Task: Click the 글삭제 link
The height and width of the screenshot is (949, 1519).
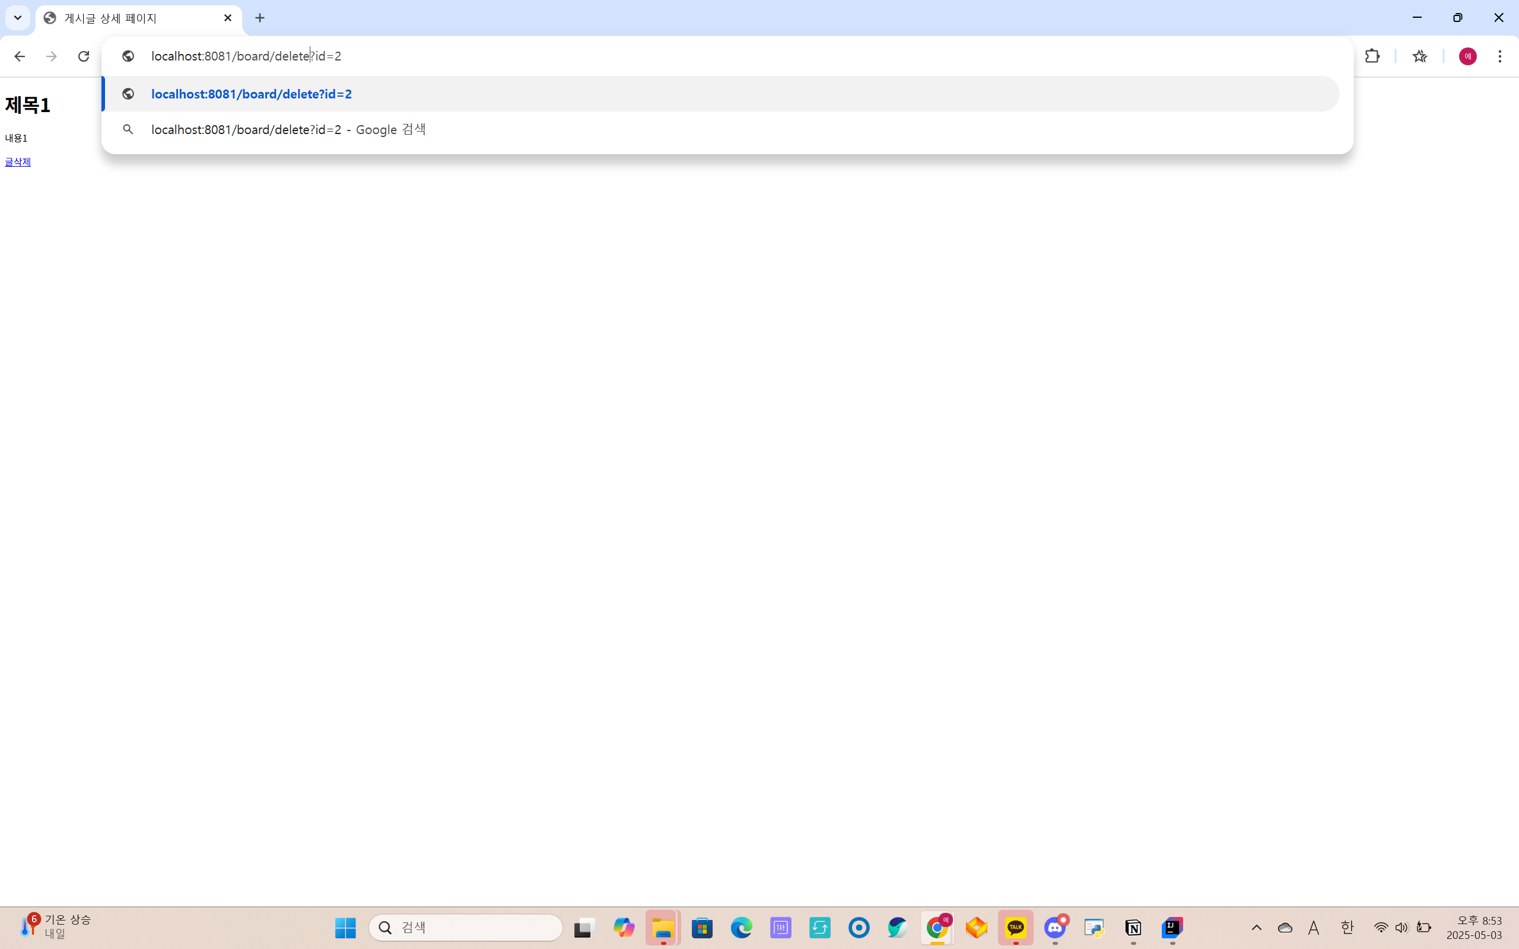Action: point(18,162)
